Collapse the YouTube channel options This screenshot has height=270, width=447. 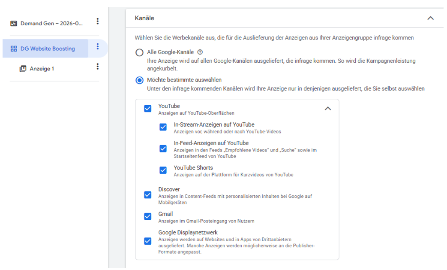point(327,109)
